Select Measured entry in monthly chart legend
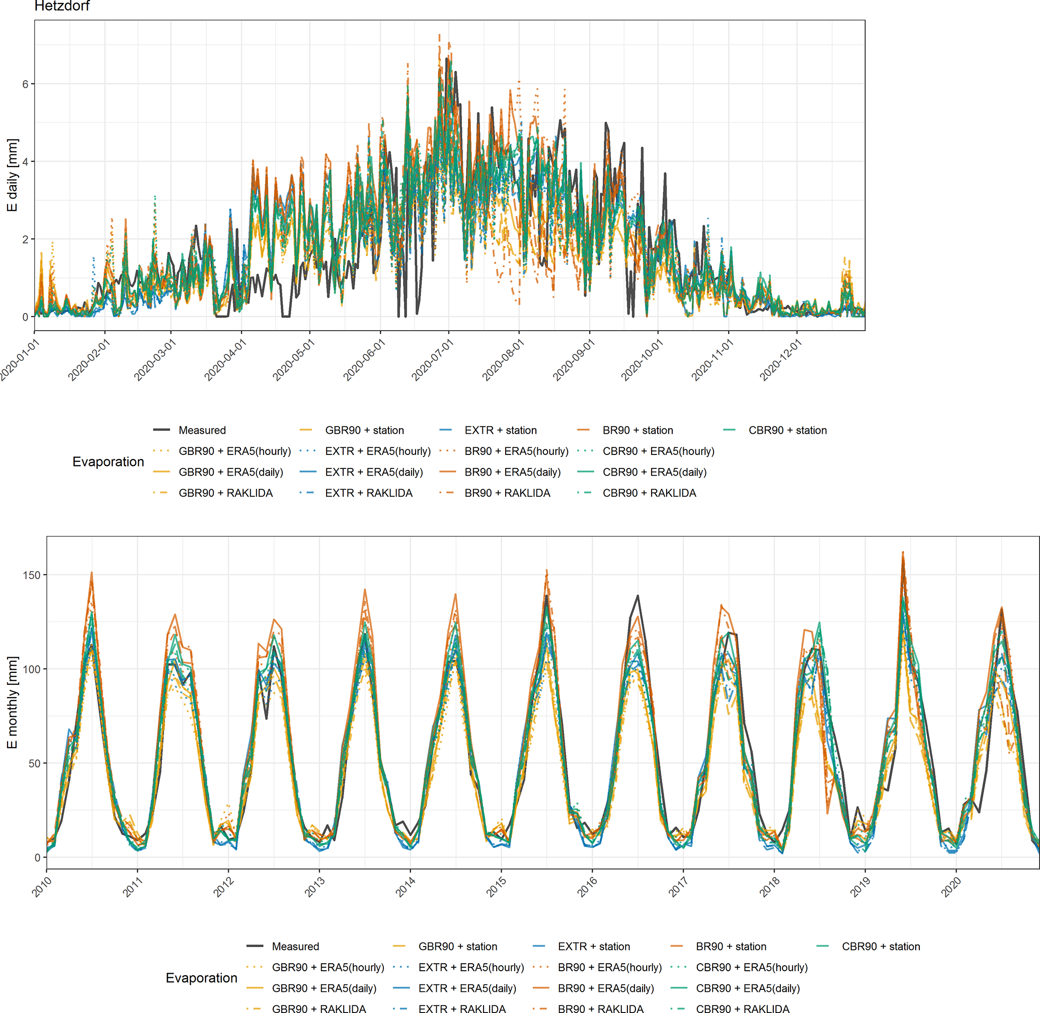Screen dimensions: 1040x1013 coord(295,947)
